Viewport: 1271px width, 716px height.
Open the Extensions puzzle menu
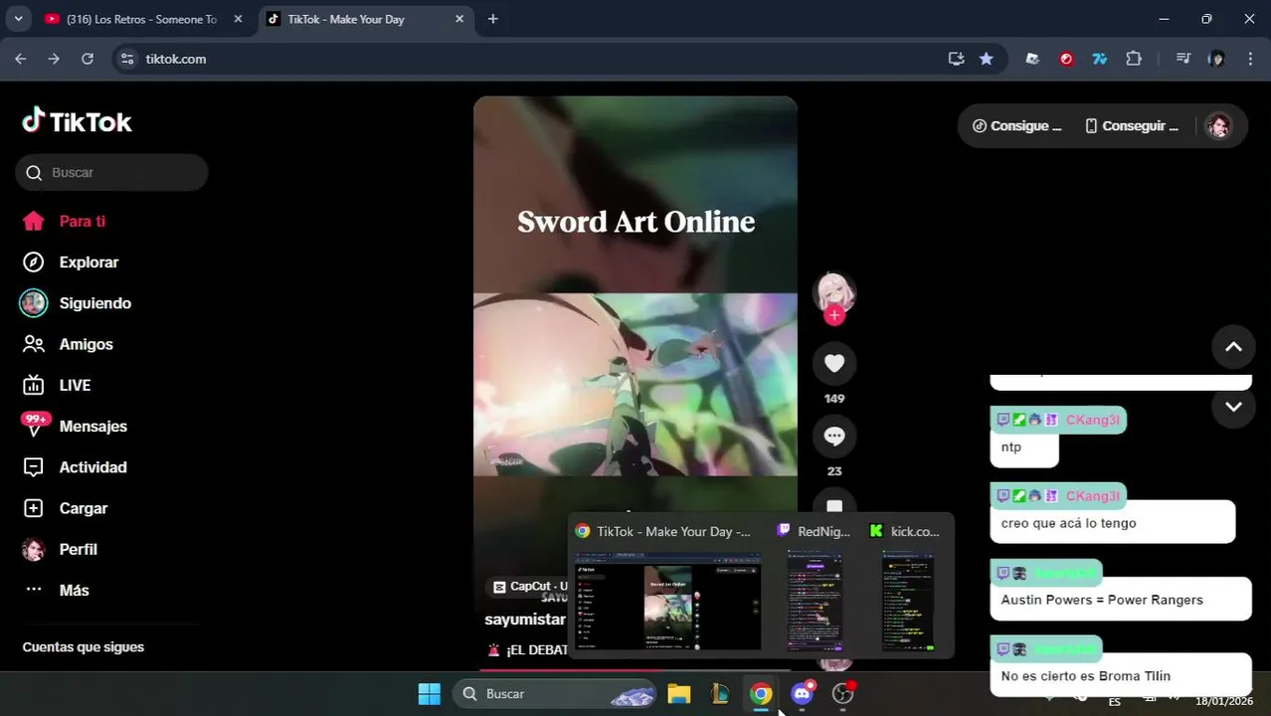coord(1134,59)
